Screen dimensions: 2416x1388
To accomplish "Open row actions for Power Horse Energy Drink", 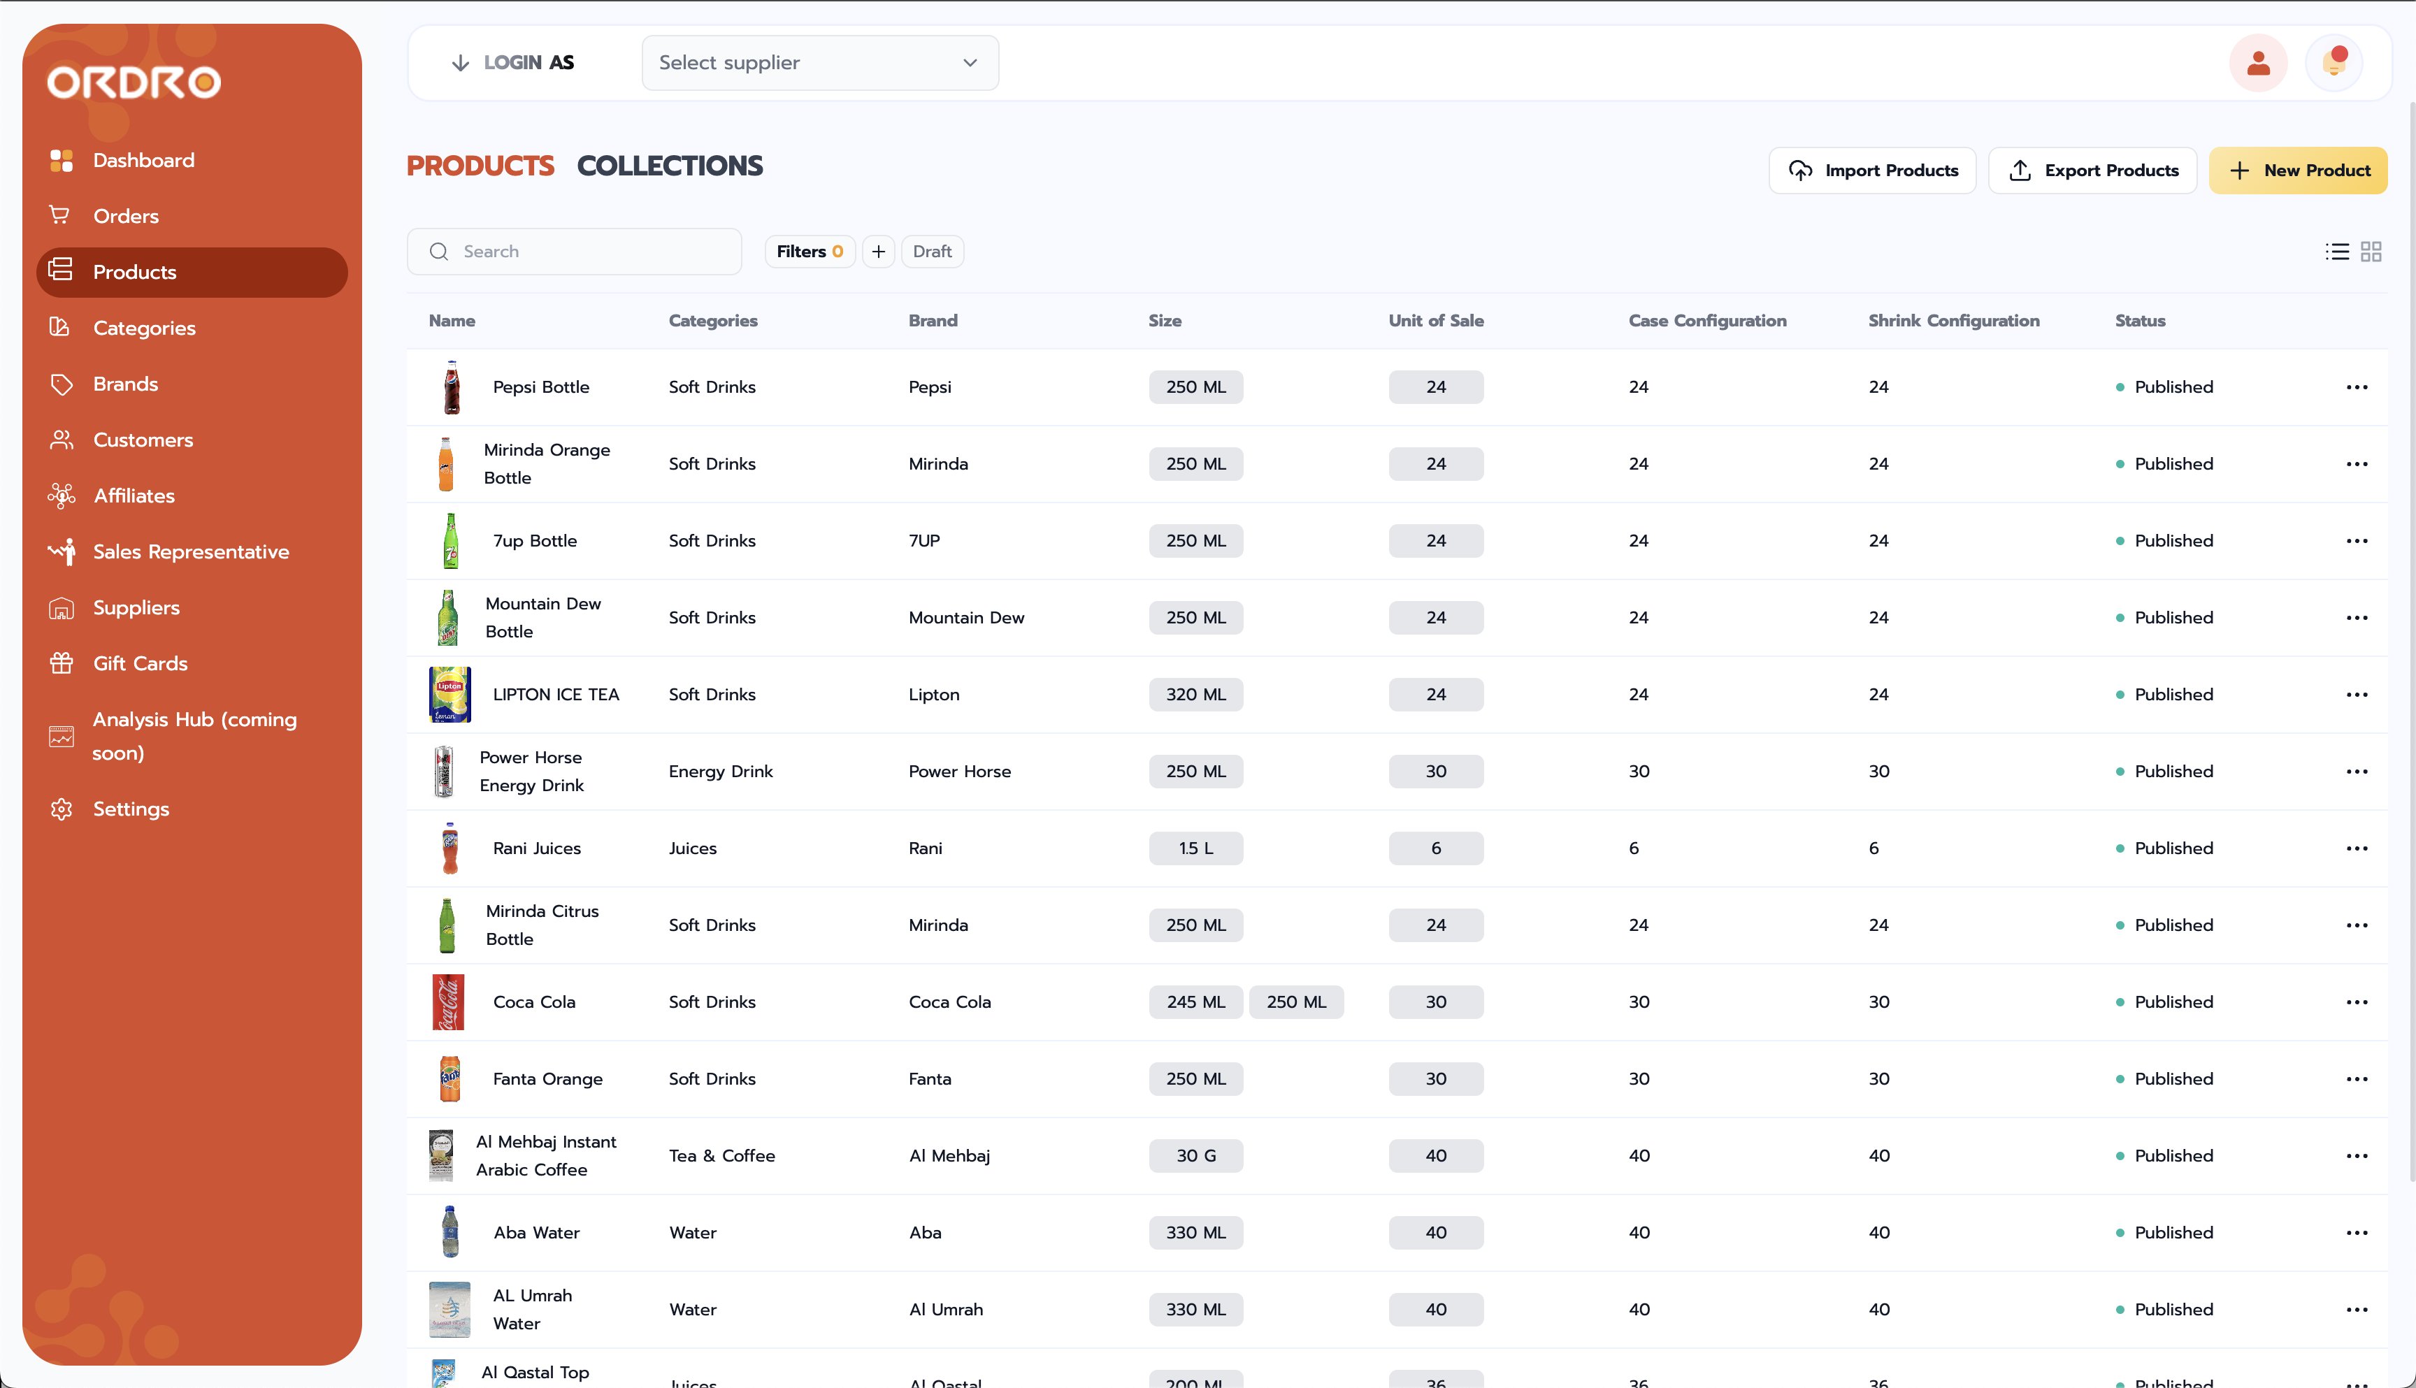I will (x=2357, y=772).
